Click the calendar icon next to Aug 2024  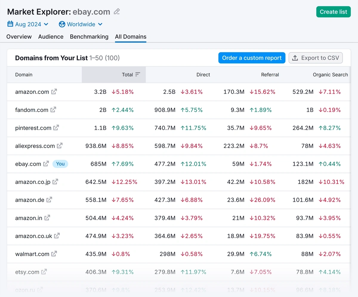coord(10,24)
